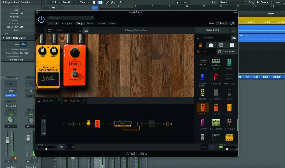Screen dimensions: 285x168
Task: Open the amplifier category in gear browser
Action: (x=211, y=45)
